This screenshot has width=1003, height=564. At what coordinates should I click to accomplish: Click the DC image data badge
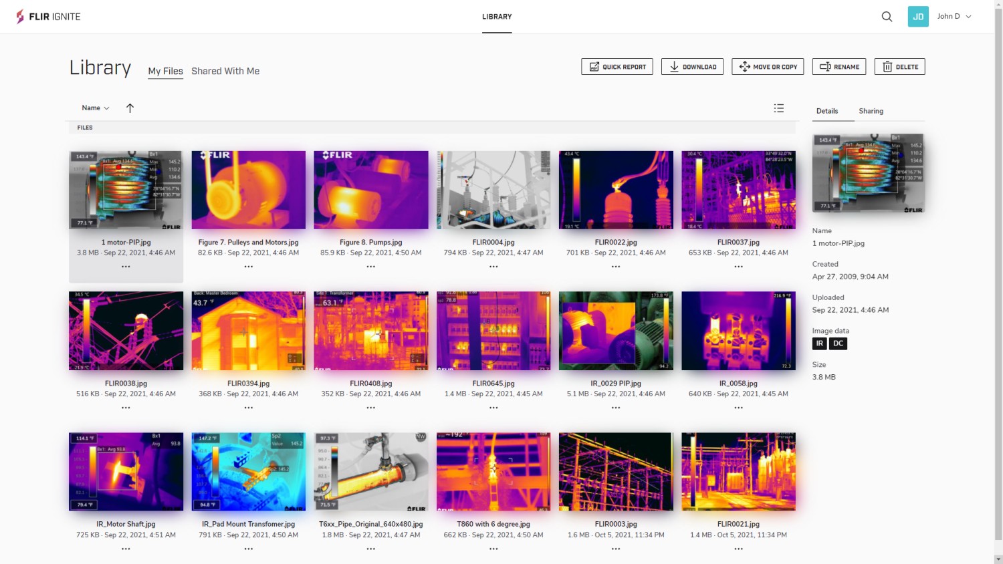coord(839,343)
